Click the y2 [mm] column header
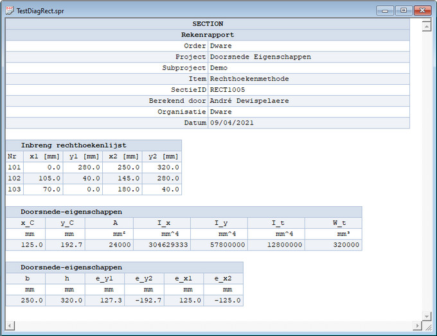This screenshot has width=437, height=336. click(x=163, y=157)
